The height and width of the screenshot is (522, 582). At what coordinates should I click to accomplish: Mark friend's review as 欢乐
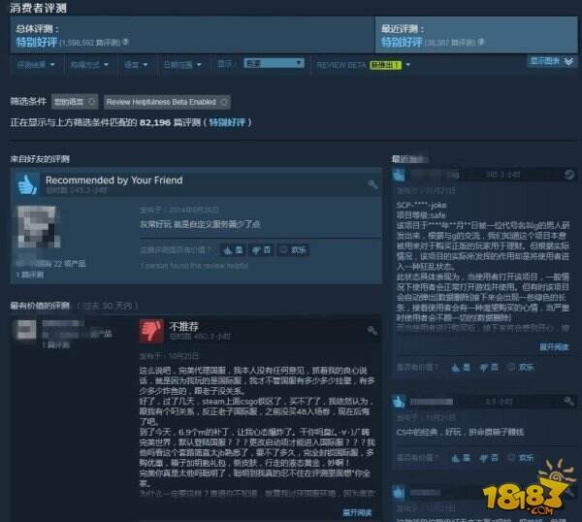click(x=293, y=250)
